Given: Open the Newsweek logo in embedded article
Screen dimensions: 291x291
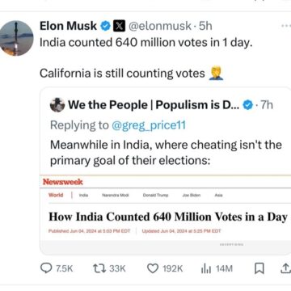Looking at the screenshot, I should tap(63, 182).
